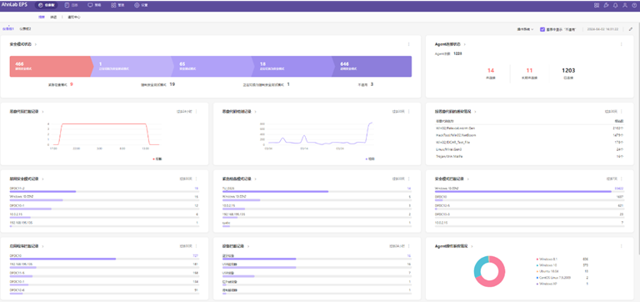Expand the chevron on the malware infection list title
Screen dimensions: 640x302
(475, 111)
